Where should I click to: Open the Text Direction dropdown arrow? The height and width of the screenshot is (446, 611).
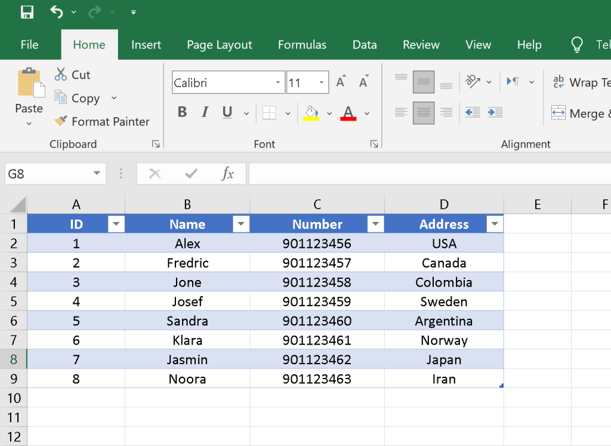[532, 82]
